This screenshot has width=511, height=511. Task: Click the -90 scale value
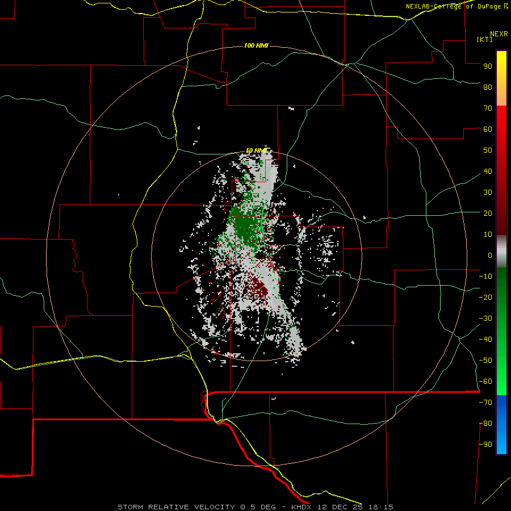[x=485, y=445]
